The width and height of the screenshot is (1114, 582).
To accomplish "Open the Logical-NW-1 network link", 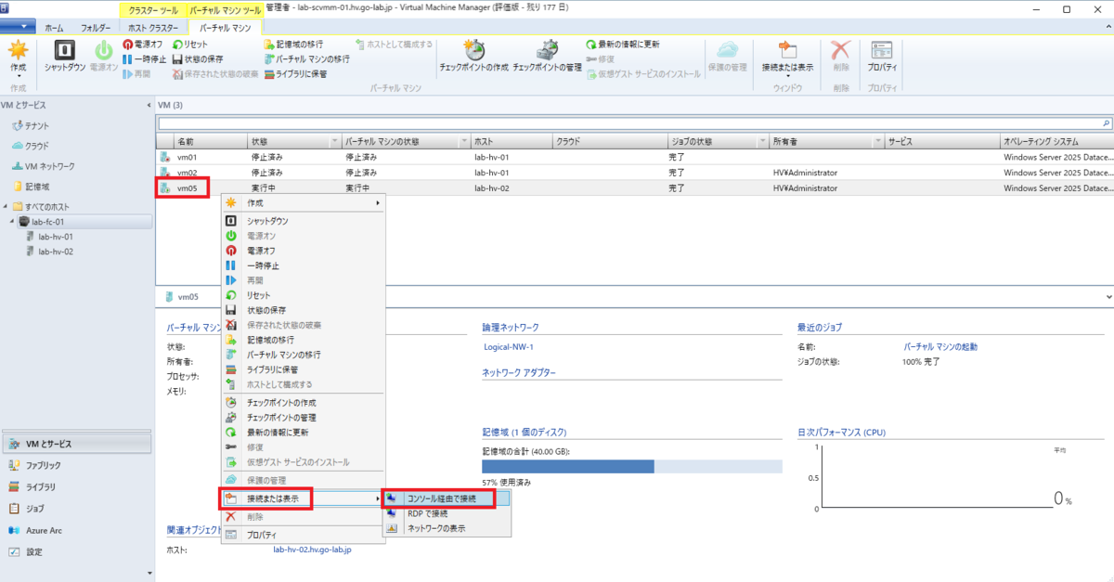I will (509, 347).
